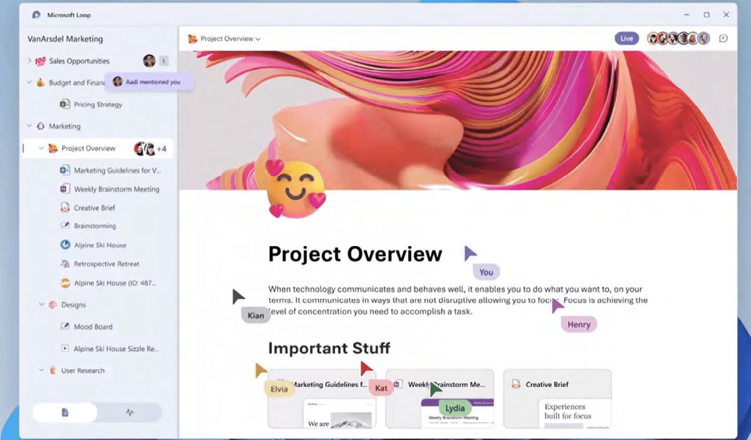
Task: Open the Mood Board page
Action: tap(93, 327)
